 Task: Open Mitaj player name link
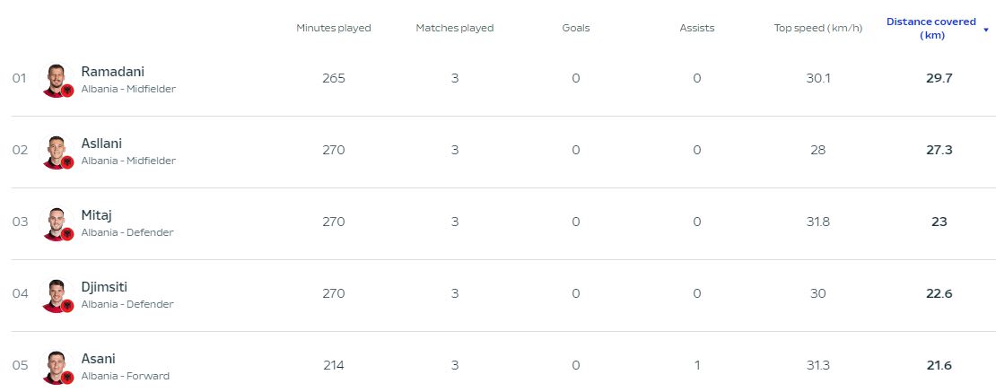point(97,215)
